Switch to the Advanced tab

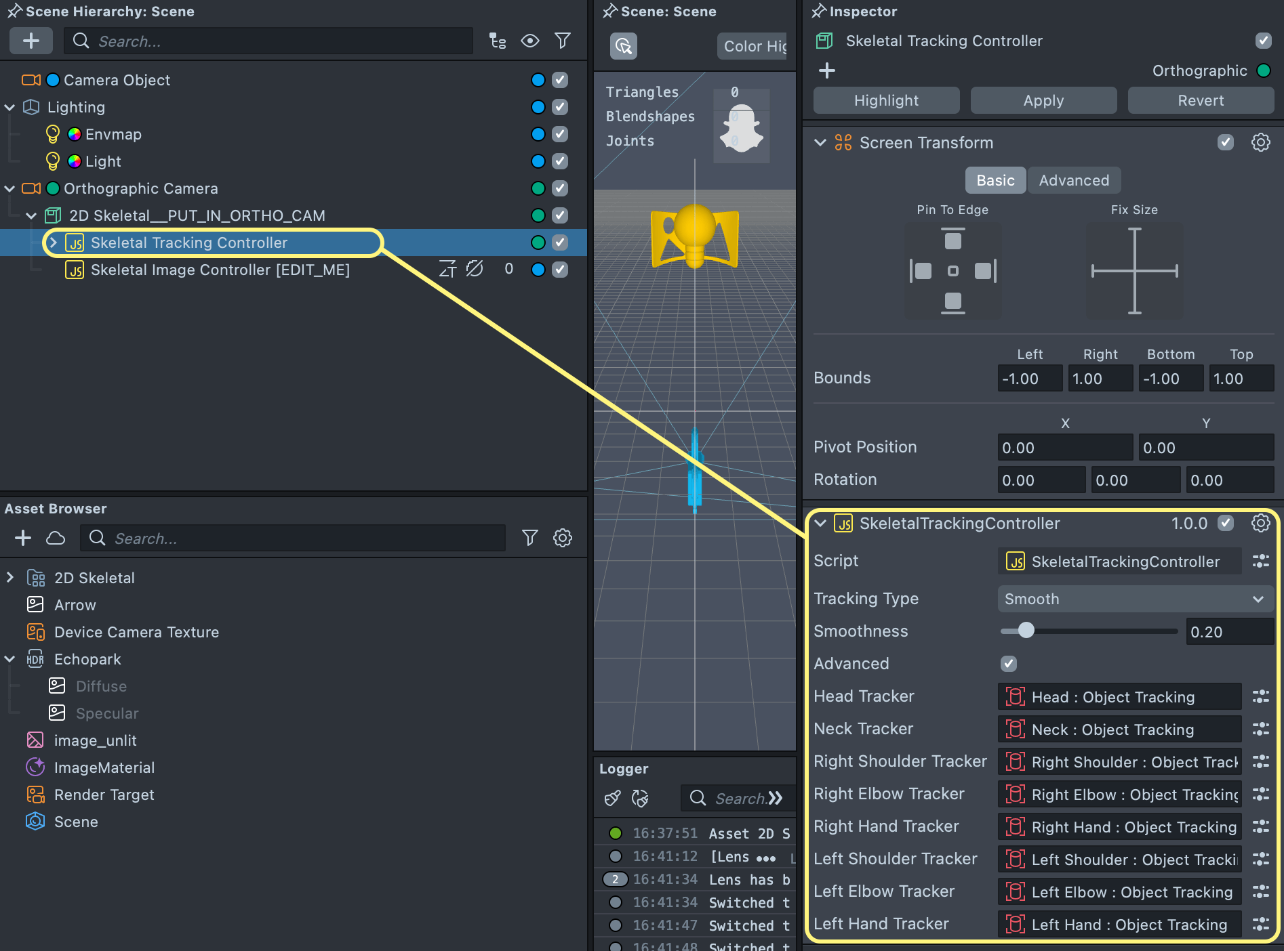1074,180
